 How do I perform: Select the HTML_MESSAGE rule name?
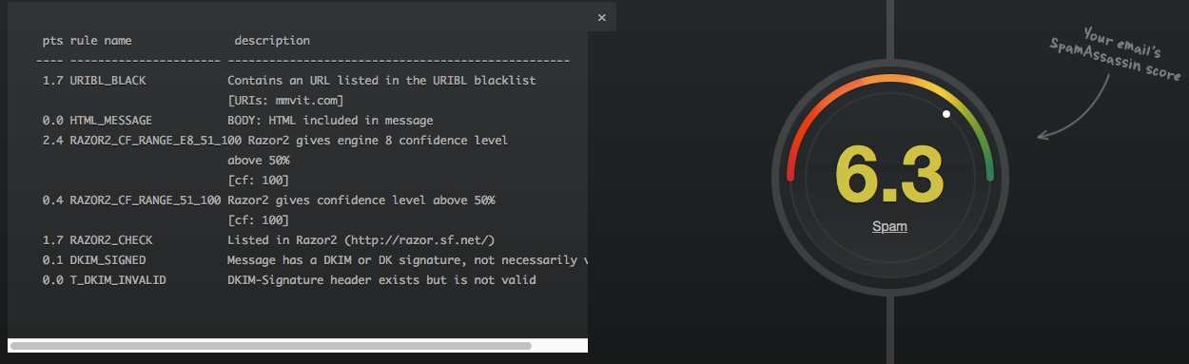tap(110, 121)
